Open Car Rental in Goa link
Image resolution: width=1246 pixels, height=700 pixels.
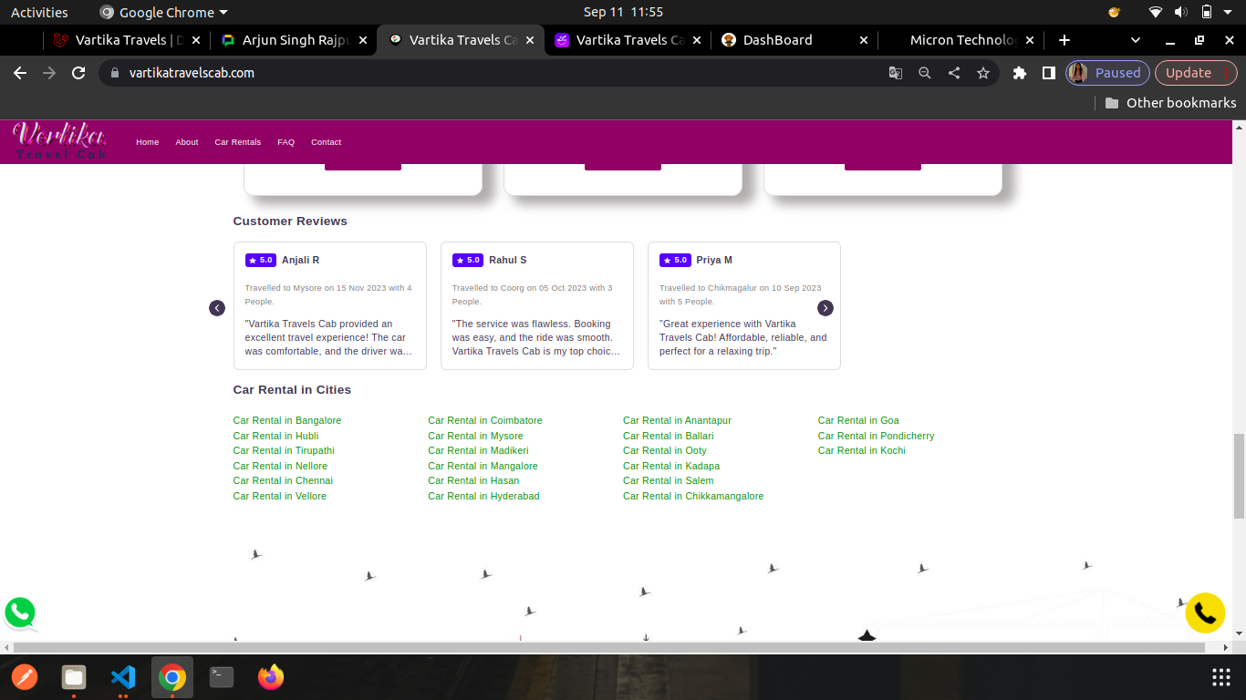point(857,420)
